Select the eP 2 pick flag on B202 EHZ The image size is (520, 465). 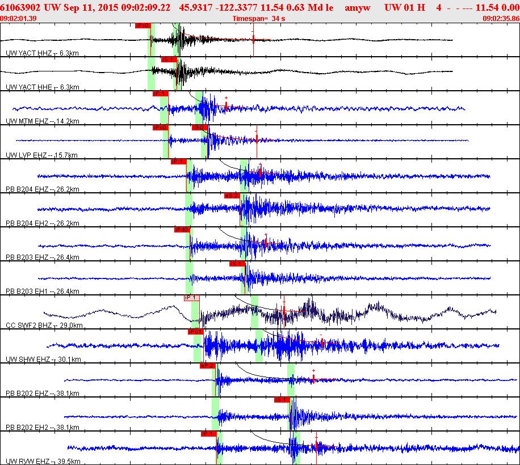coord(207,366)
